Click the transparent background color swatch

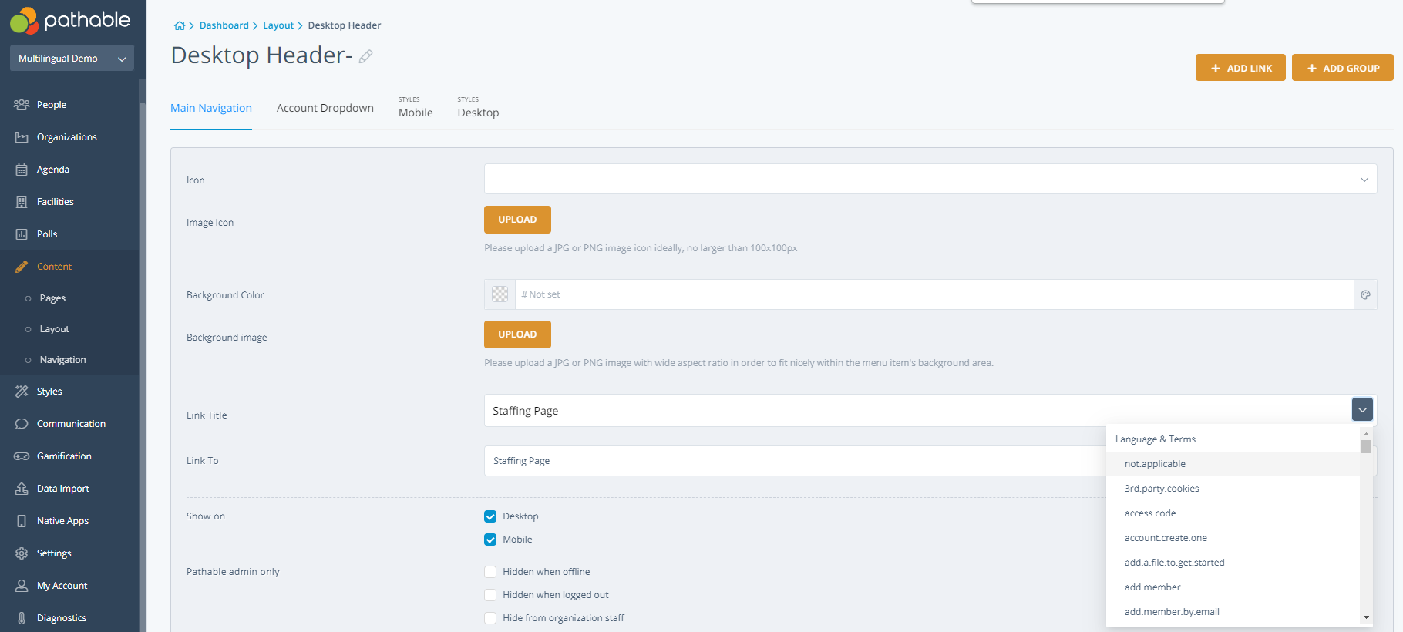(x=500, y=294)
